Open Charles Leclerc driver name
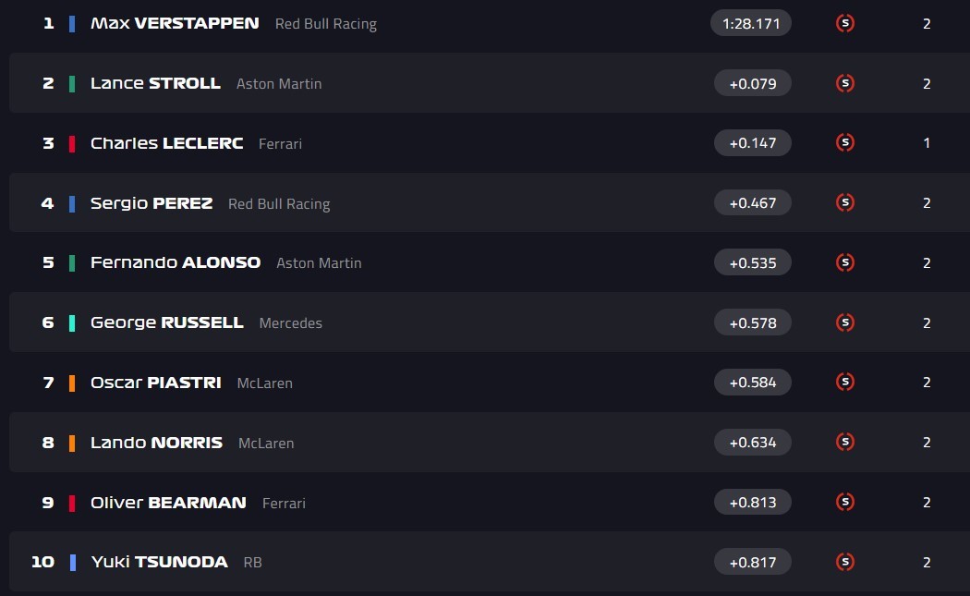970x596 pixels. pos(166,143)
